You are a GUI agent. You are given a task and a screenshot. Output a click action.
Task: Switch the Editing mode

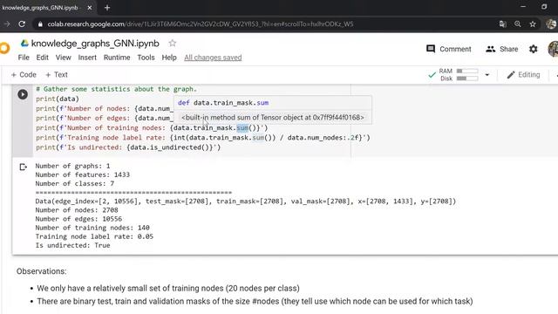click(523, 75)
